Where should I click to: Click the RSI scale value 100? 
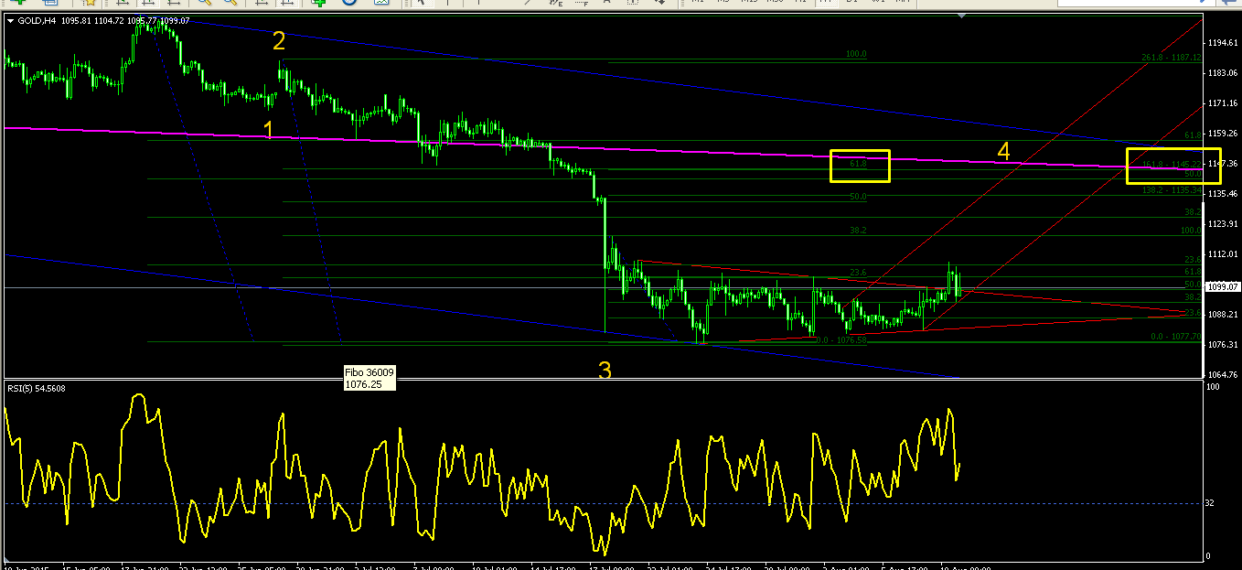(1214, 388)
